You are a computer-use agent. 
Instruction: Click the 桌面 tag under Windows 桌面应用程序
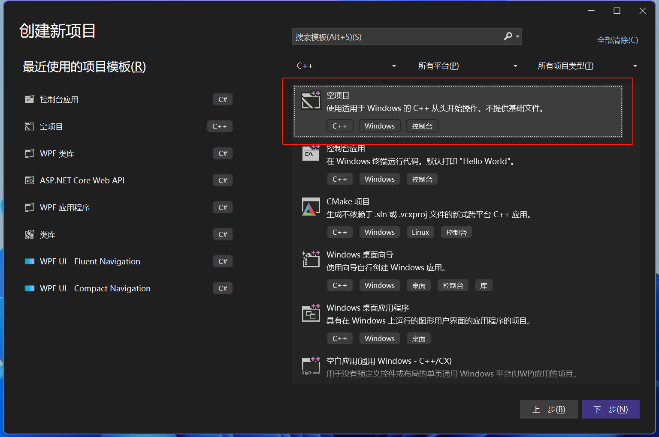(419, 338)
